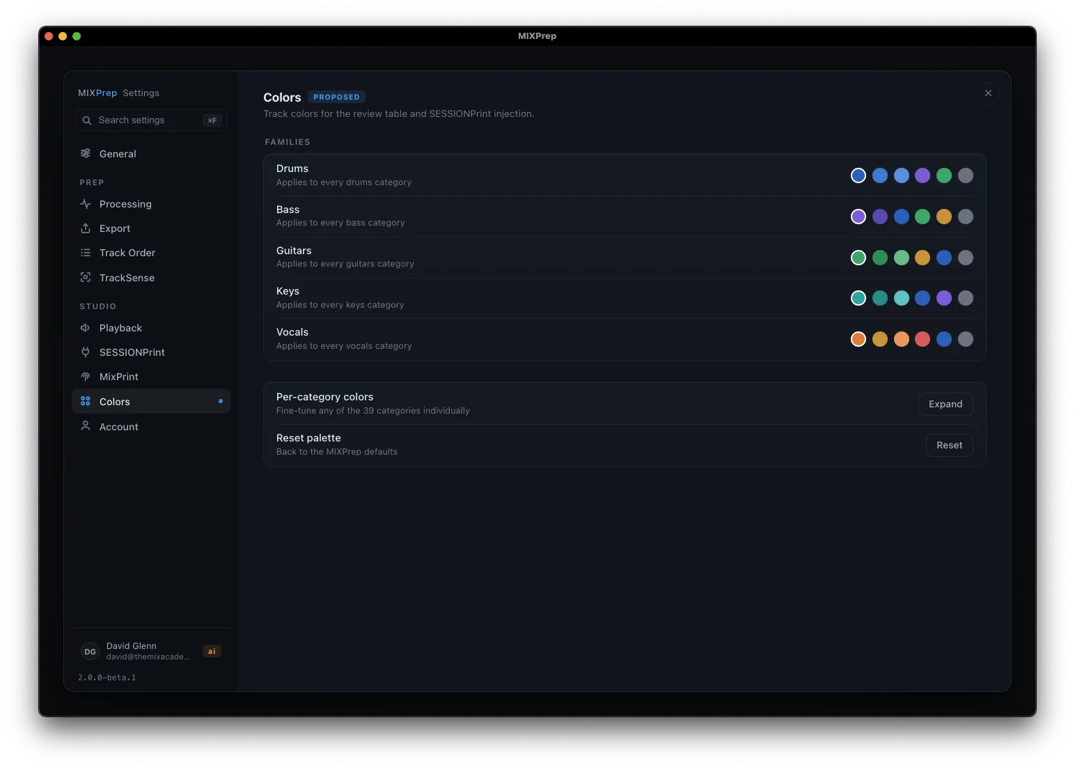Pick the blue swatch for Bass

902,217
